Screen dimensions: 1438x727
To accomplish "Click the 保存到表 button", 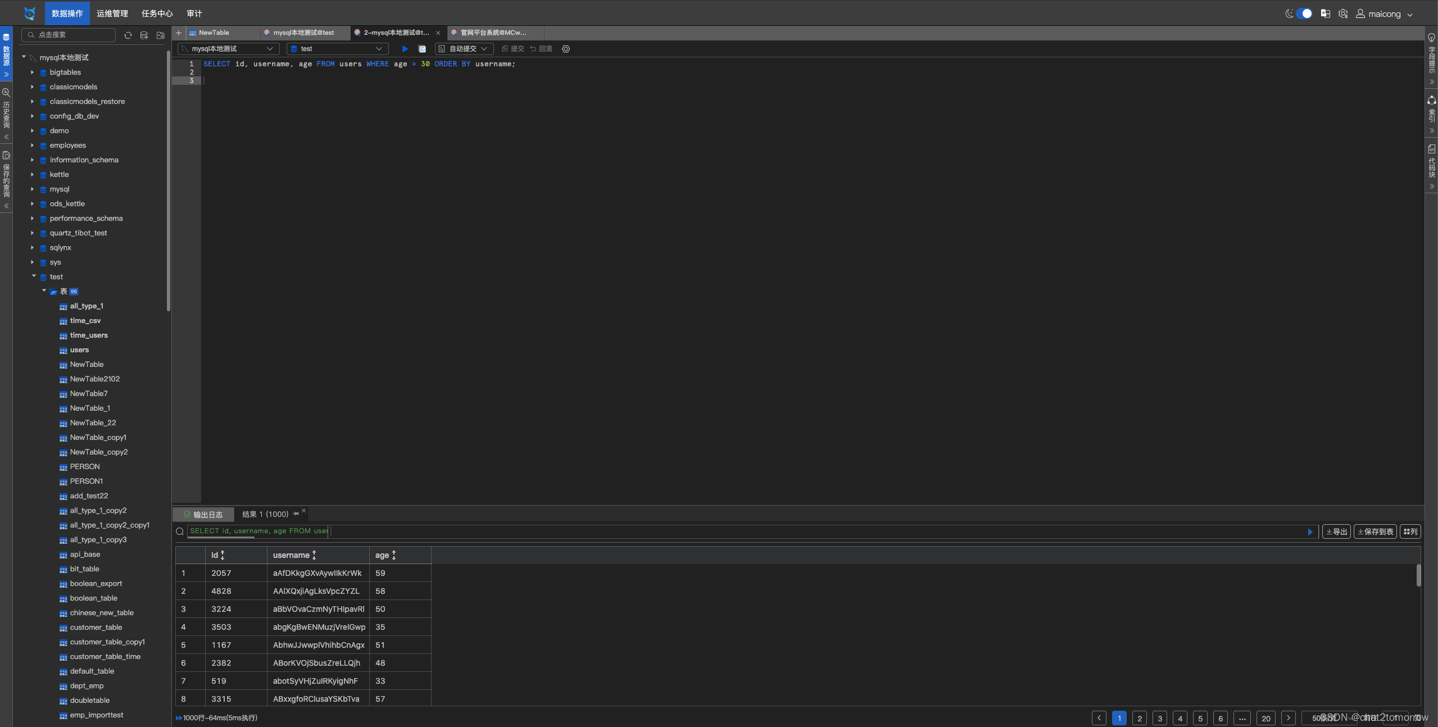I will 1375,531.
